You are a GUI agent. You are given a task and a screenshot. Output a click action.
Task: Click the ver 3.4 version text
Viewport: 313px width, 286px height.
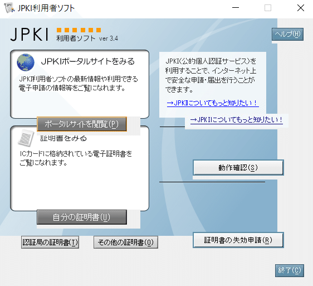point(109,38)
